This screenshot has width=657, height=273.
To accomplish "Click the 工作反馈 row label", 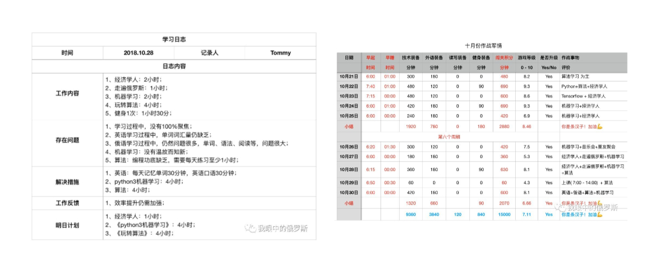I will [67, 203].
